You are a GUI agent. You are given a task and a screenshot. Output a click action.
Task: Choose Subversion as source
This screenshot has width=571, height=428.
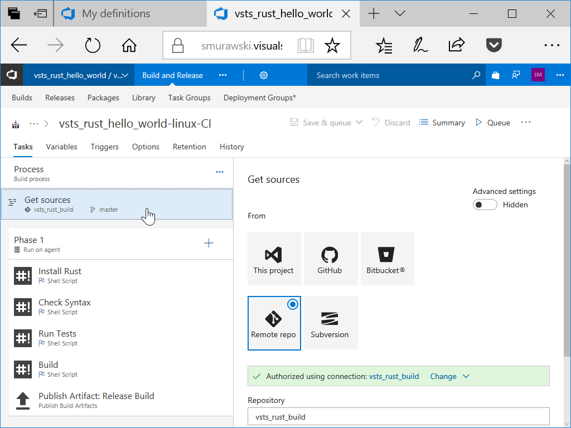[330, 323]
